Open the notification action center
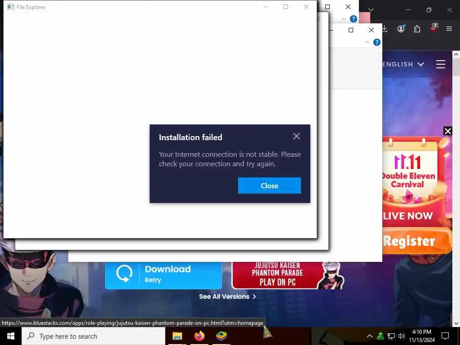 coord(445,336)
